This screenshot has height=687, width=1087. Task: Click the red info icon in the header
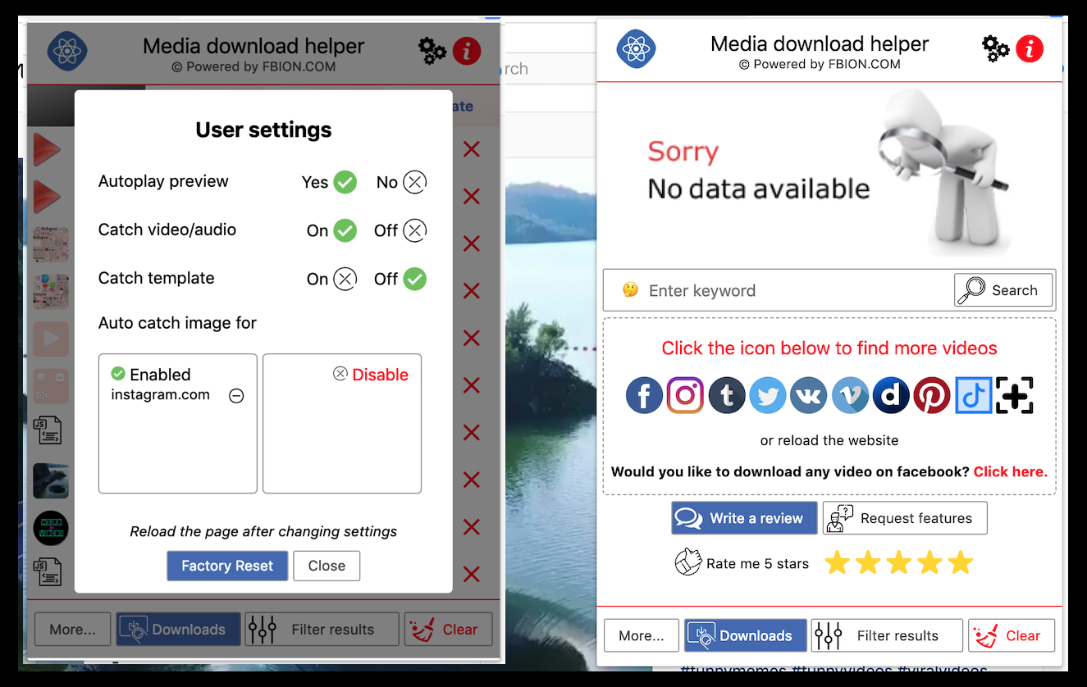click(1030, 48)
